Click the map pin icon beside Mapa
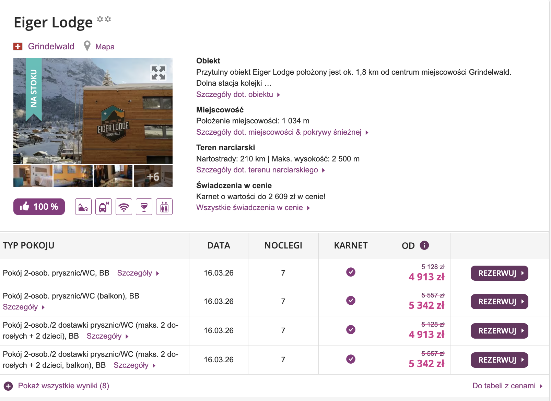 coord(87,46)
